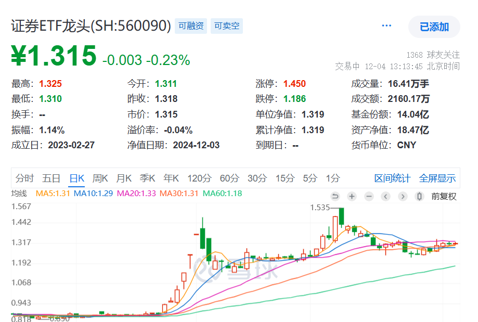Switch to 120分 chart tab

[x=199, y=178]
